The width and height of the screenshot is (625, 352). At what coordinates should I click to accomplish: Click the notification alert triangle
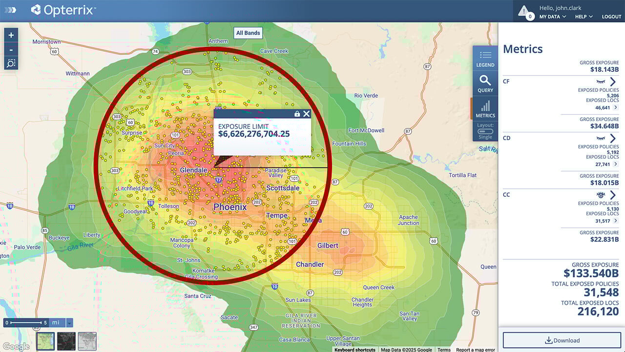click(524, 11)
